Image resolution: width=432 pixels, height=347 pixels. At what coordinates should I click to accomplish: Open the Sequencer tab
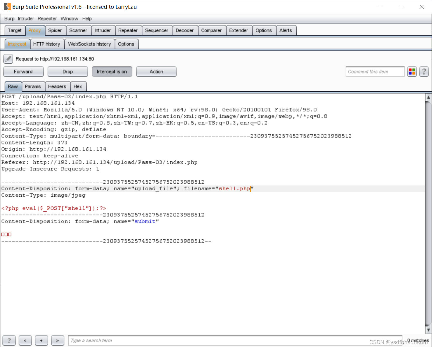157,30
